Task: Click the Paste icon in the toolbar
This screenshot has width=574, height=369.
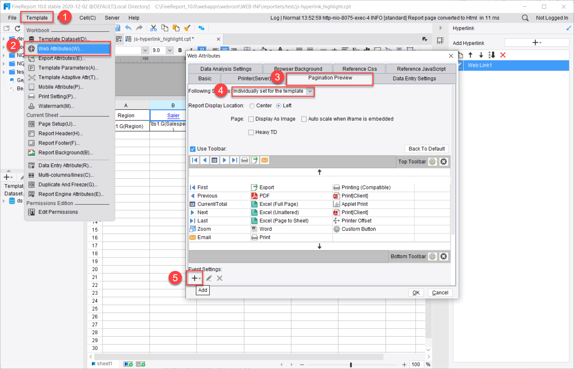Action: 176,28
